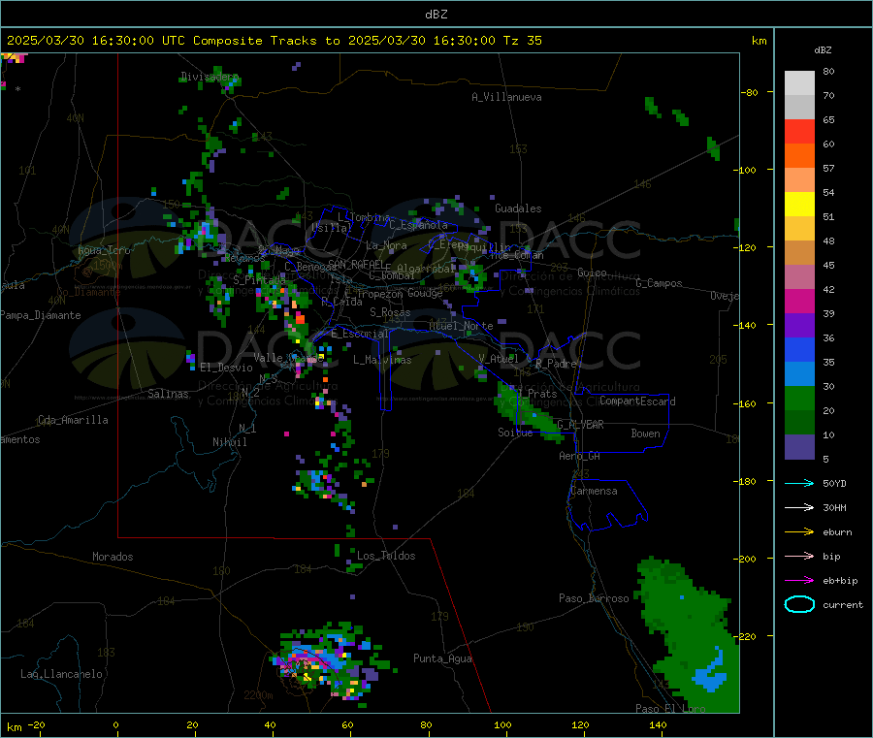The height and width of the screenshot is (738, 873).
Task: Click the dBZ title at top
Action: pyautogui.click(x=436, y=15)
